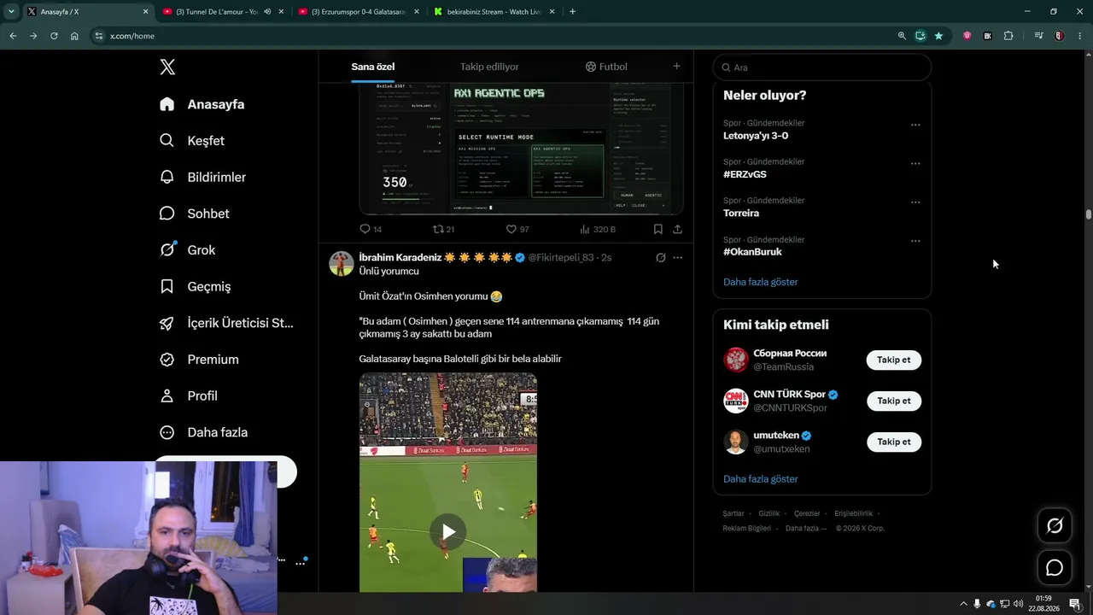Open the Şartlar footer link
Image resolution: width=1093 pixels, height=615 pixels.
pos(734,513)
